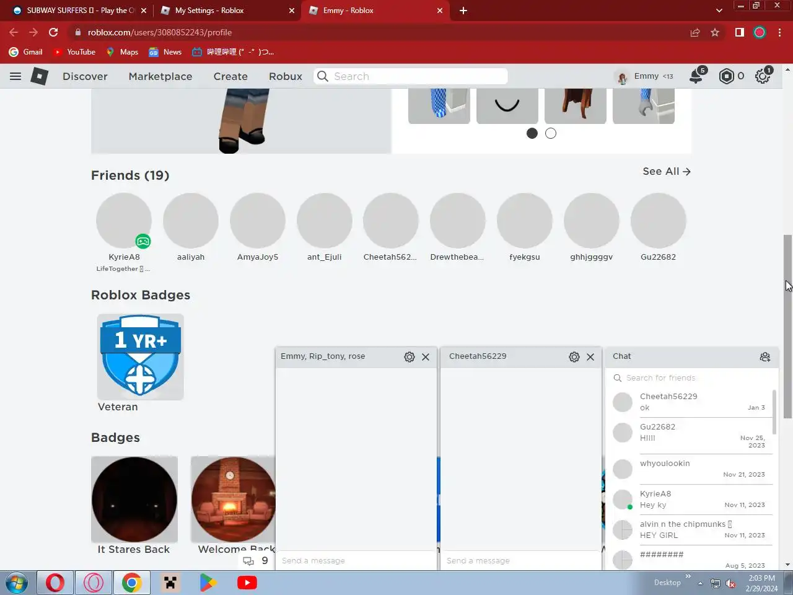The width and height of the screenshot is (793, 595).
Task: Select the first carousel page dot
Action: pos(532,133)
